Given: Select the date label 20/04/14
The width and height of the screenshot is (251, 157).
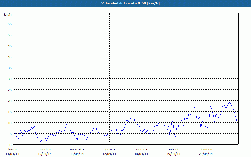Looking at the screenshot, I should point(206,154).
